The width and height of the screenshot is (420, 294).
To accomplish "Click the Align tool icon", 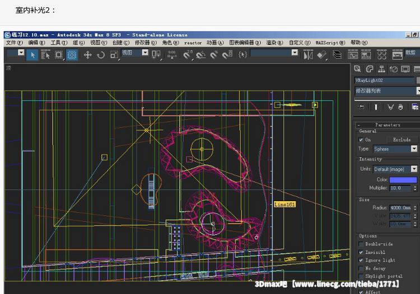I will tap(321, 55).
